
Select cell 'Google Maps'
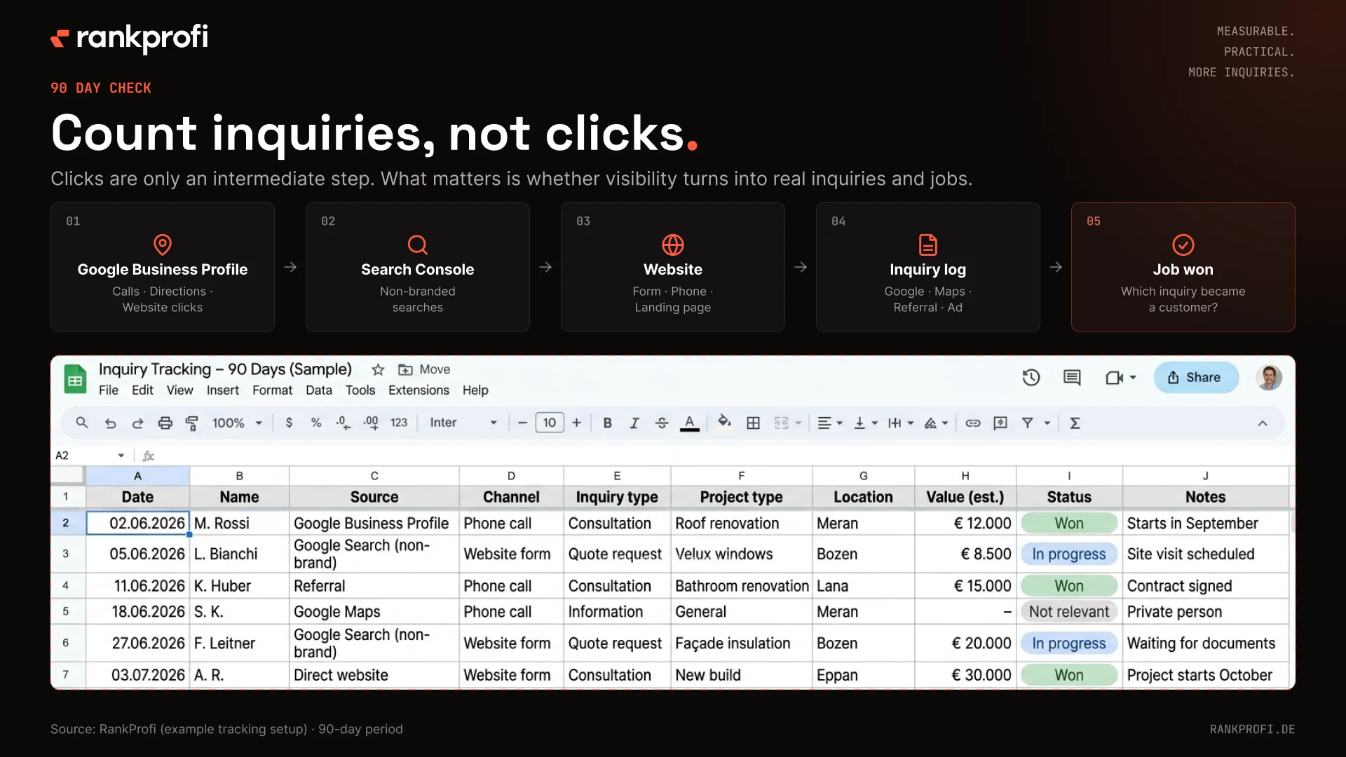tap(374, 612)
